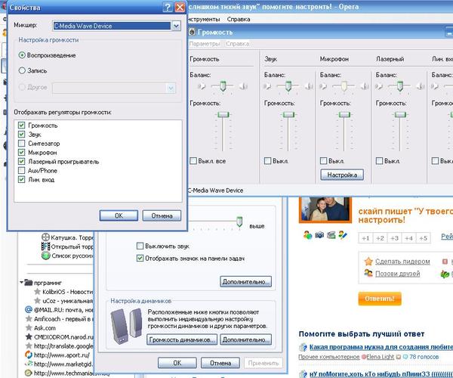Click the device volume slider next to выше
The image size is (453, 378).
[x=239, y=222]
